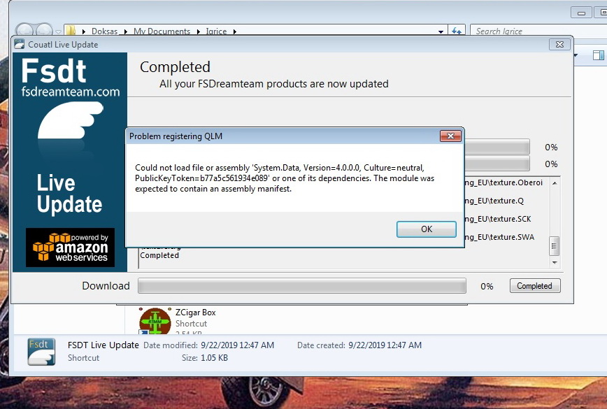
Task: Click the fsdreamteam.com text
Action: [x=71, y=92]
